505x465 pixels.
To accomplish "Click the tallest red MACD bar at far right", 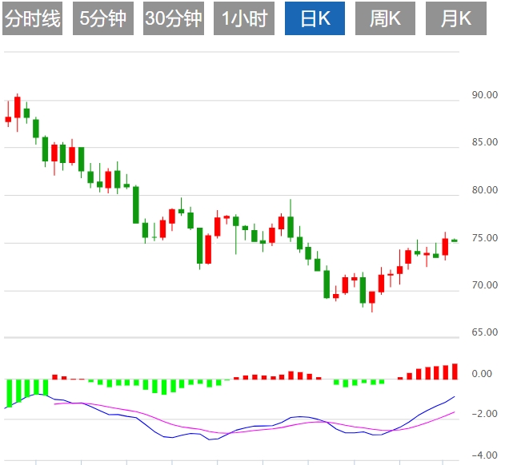I will (x=455, y=372).
